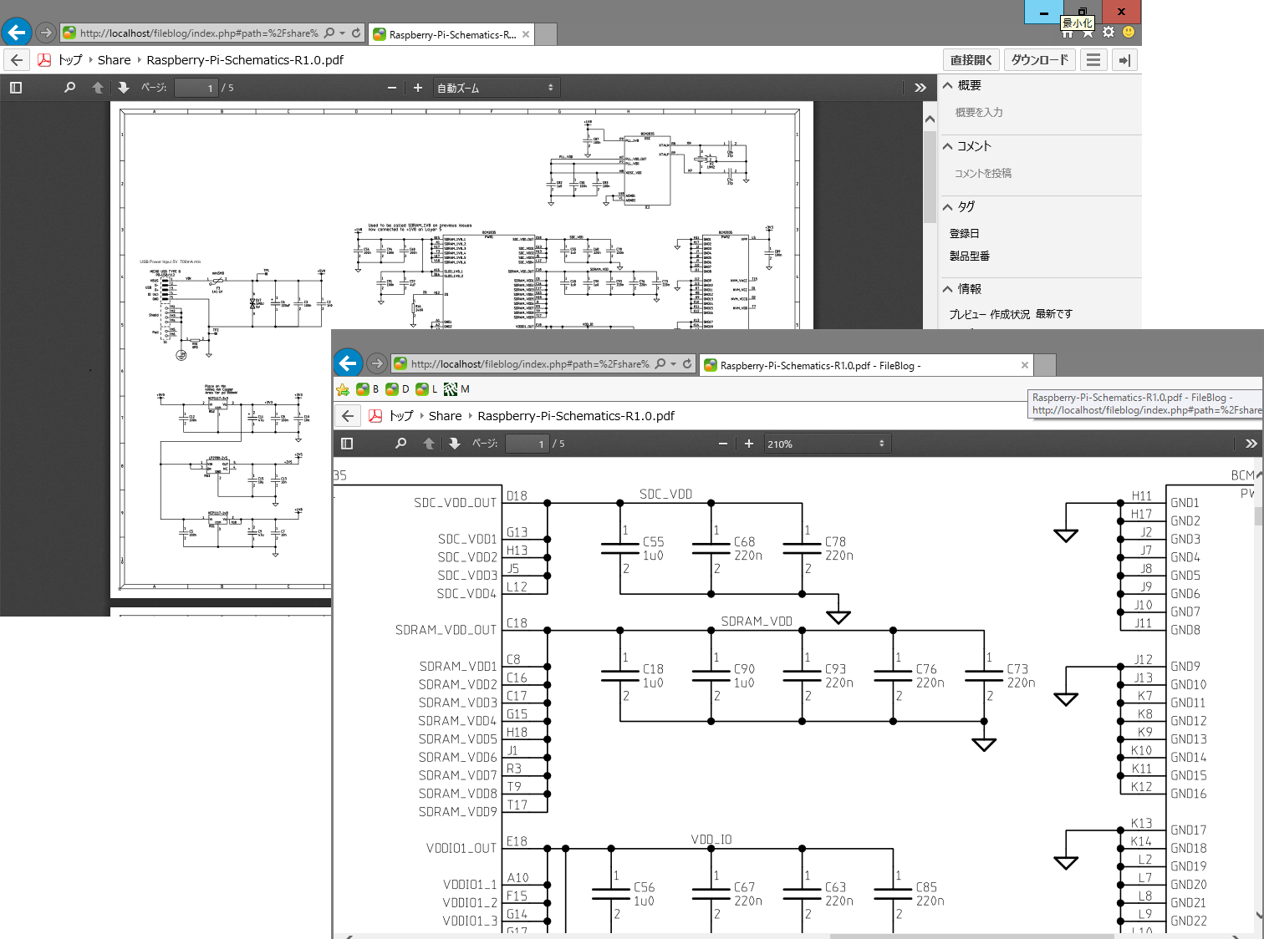
Task: Close the rear window's Raspberry-Pi-Schematics tab
Action: (x=526, y=34)
